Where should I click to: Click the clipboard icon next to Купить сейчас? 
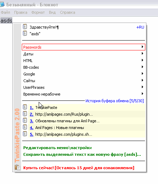tap(18, 167)
